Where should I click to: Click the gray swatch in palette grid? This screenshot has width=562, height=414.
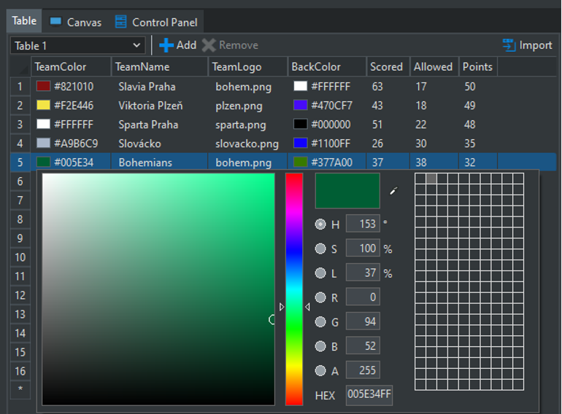(431, 179)
